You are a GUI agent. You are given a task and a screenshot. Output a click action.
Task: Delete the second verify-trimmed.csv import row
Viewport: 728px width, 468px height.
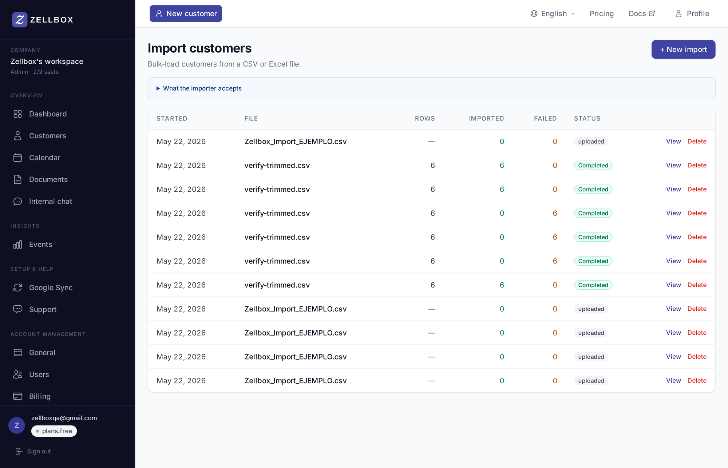697,189
